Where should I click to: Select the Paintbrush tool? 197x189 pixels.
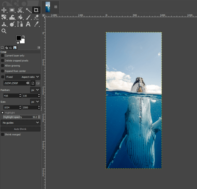(x=28, y=17)
